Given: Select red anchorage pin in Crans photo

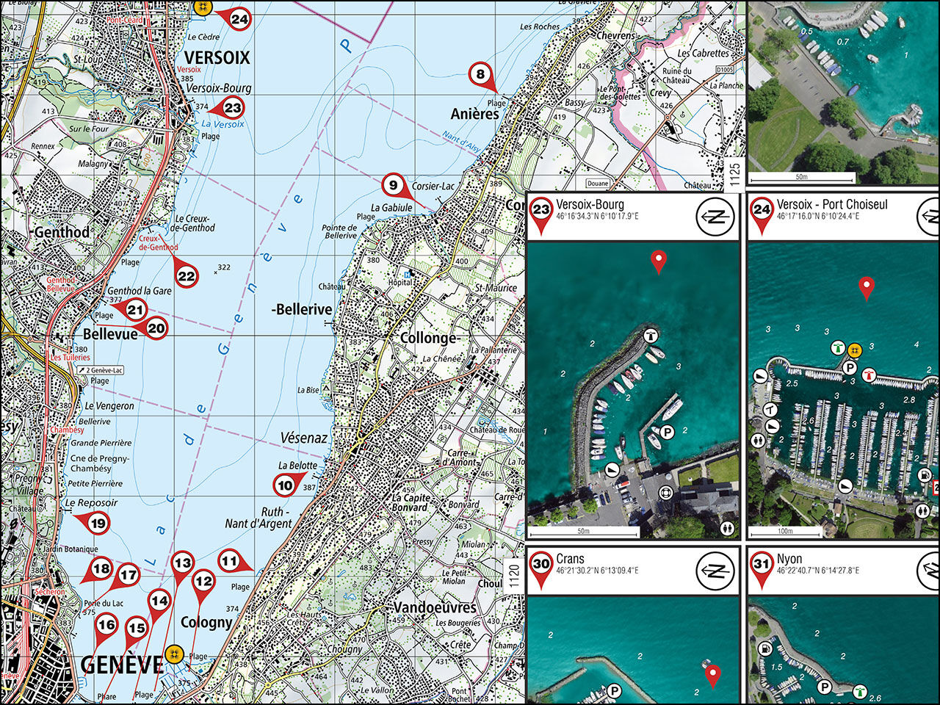Looking at the screenshot, I should [x=711, y=672].
